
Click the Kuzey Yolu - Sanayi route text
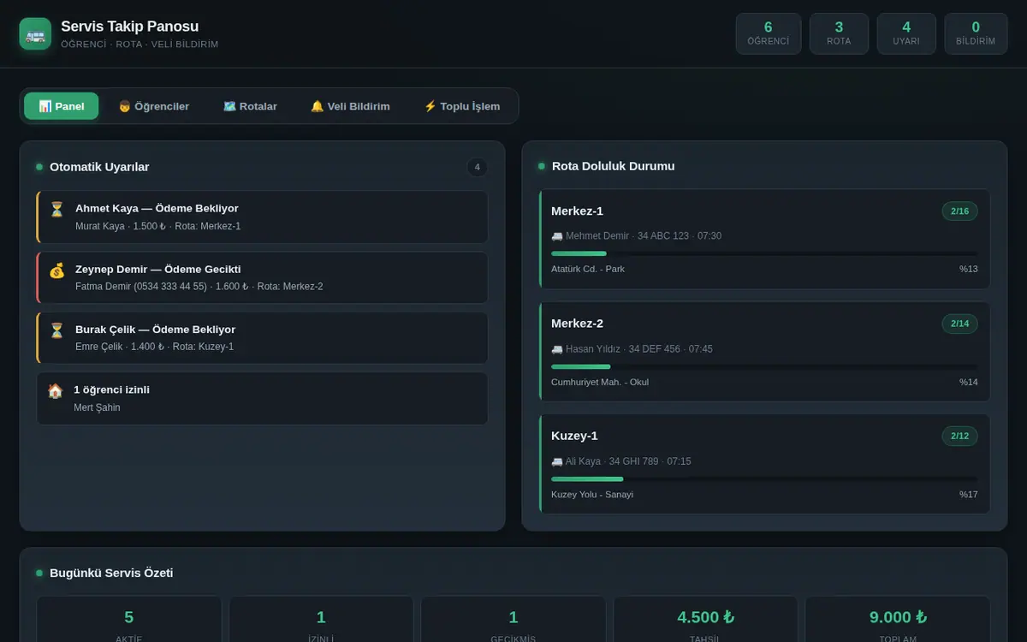(x=592, y=494)
